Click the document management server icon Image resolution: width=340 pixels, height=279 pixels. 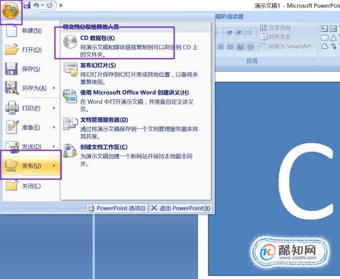click(x=70, y=123)
